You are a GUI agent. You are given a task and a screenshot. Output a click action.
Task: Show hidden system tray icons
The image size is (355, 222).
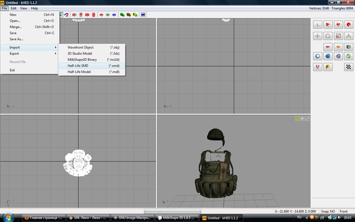tap(307, 218)
